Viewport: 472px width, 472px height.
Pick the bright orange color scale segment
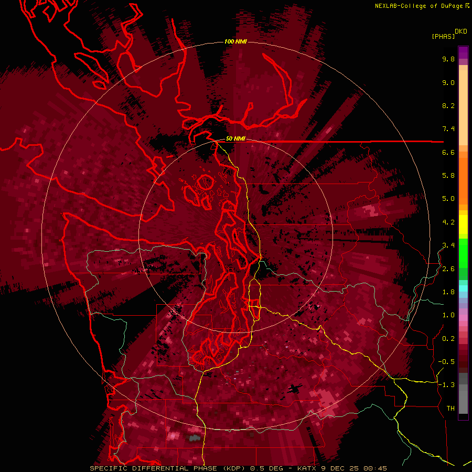click(x=463, y=180)
